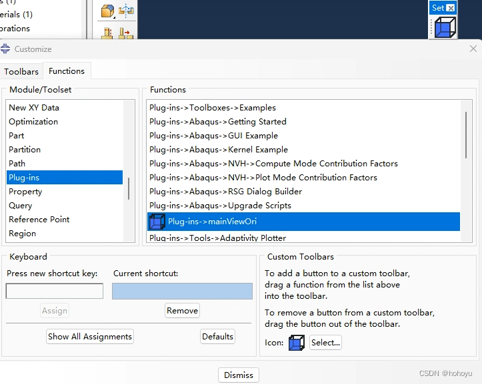Switch to the Toolbars tab
Image resolution: width=482 pixels, height=384 pixels.
[x=21, y=71]
